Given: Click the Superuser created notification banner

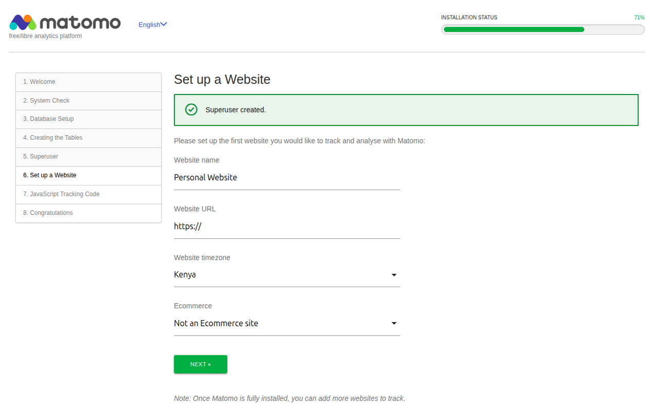Looking at the screenshot, I should 406,110.
